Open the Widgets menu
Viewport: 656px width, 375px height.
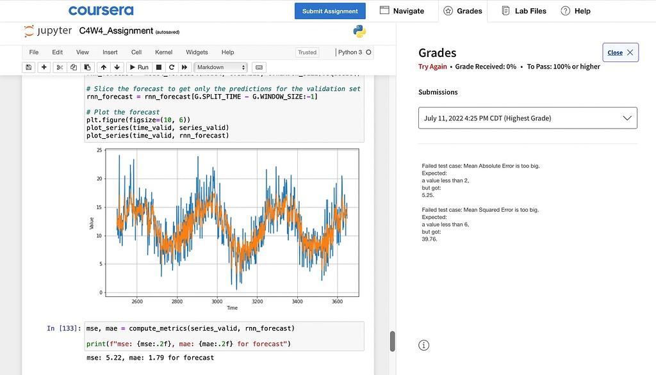[x=197, y=52]
